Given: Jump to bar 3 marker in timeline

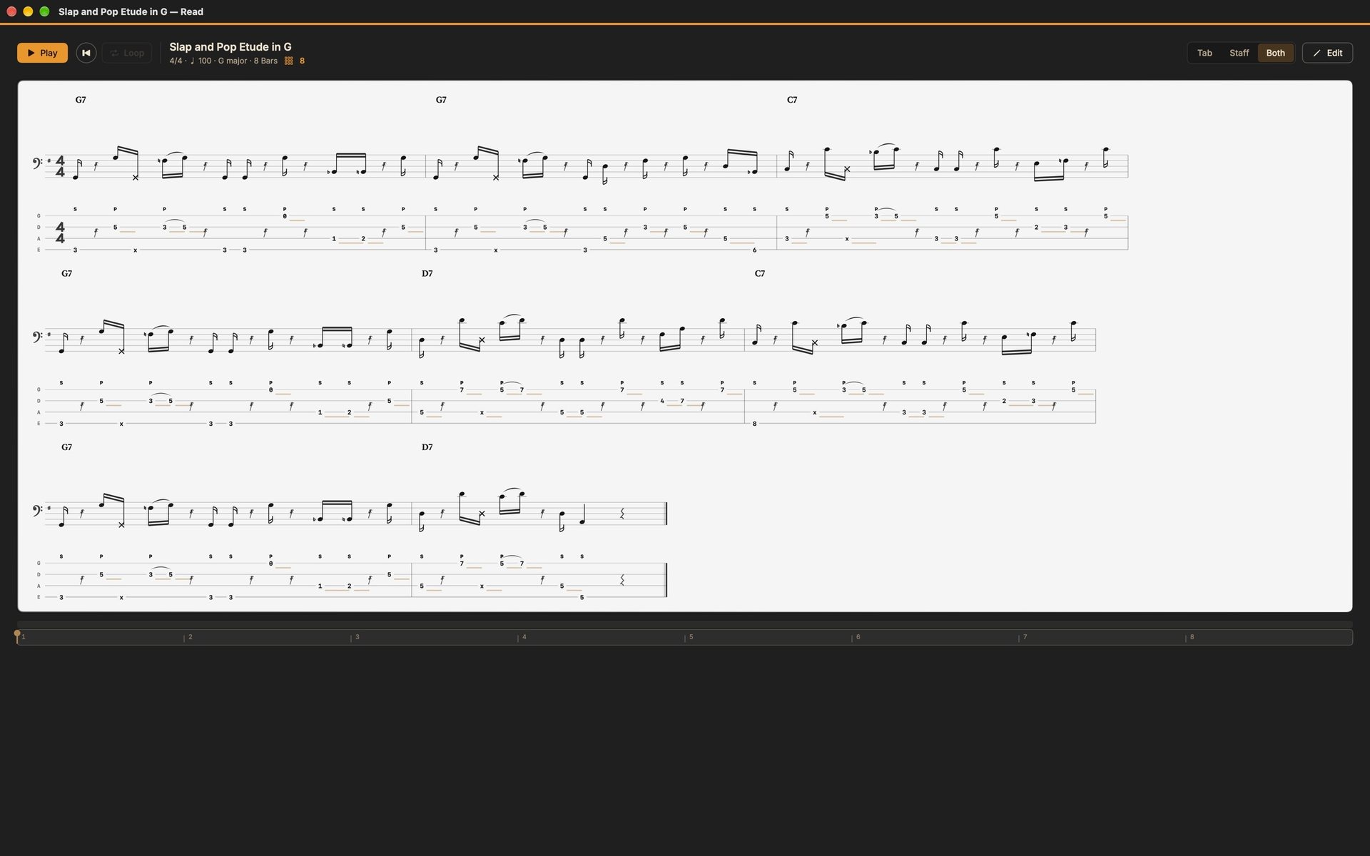Looking at the screenshot, I should [356, 637].
